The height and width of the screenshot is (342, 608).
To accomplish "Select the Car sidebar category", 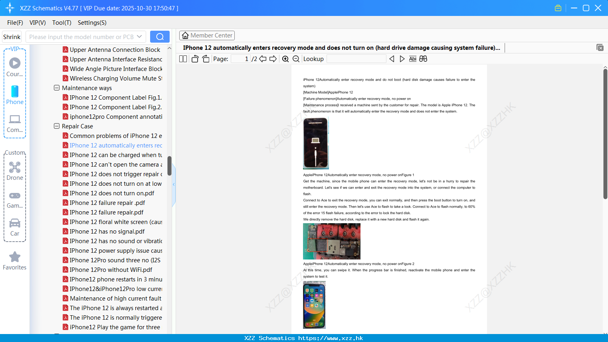I will click(x=15, y=227).
